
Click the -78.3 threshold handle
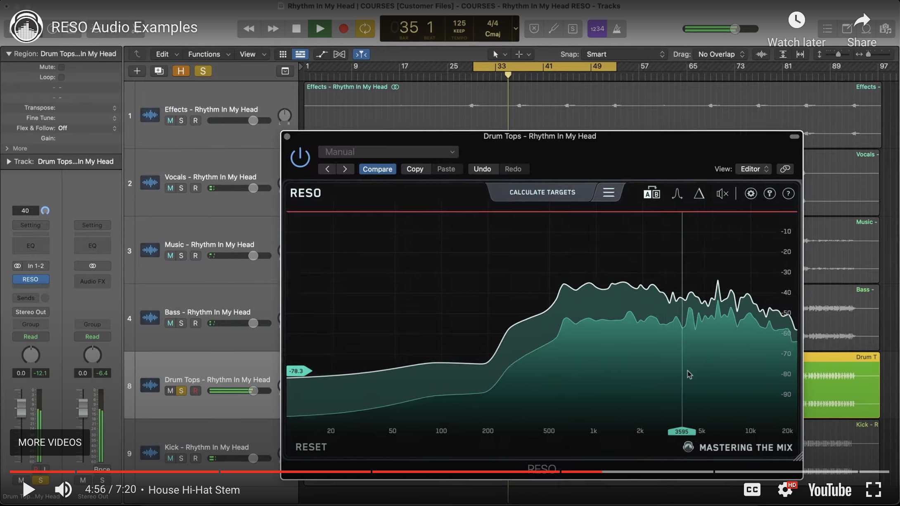pos(299,371)
